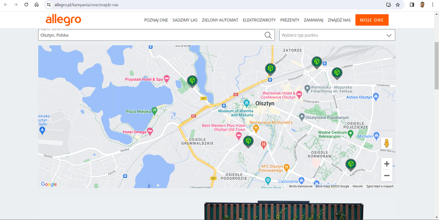This screenshot has height=220, width=439.
Task: Click the browser back arrow
Action: click(6, 5)
